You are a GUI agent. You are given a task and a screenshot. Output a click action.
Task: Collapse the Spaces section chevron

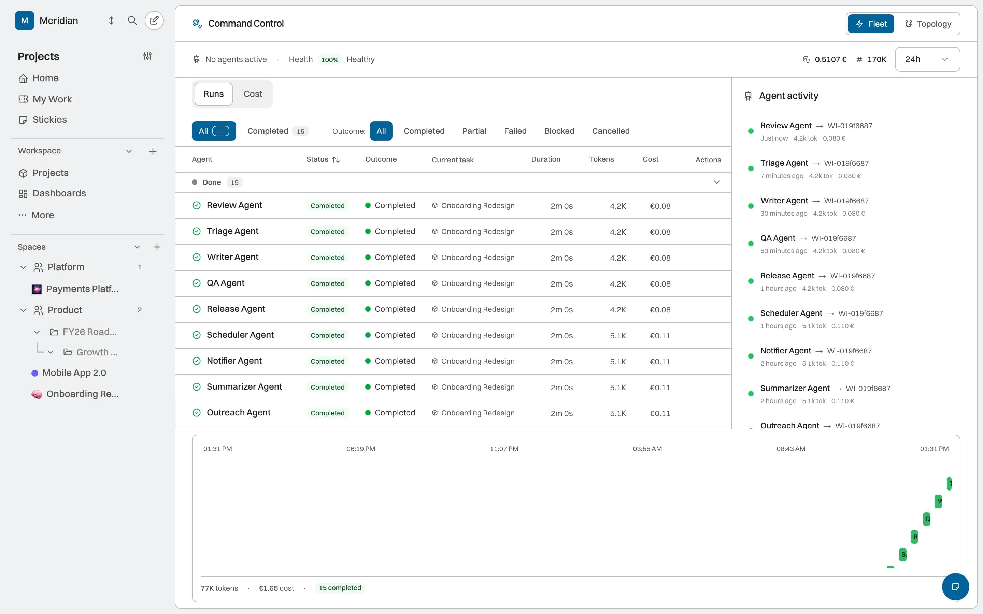(x=137, y=247)
